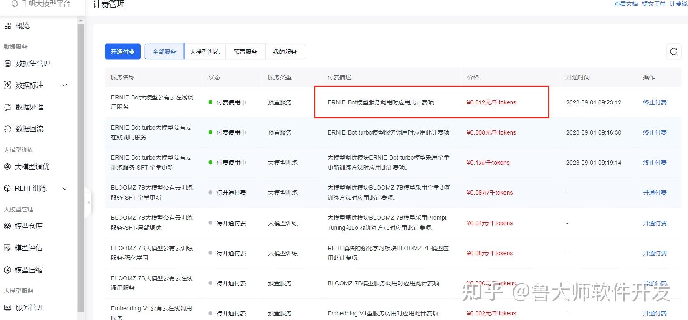Click 终止付费 for ERNIE-Bot-turbo 在线调用服务
Image resolution: width=688 pixels, height=320 pixels.
point(655,132)
